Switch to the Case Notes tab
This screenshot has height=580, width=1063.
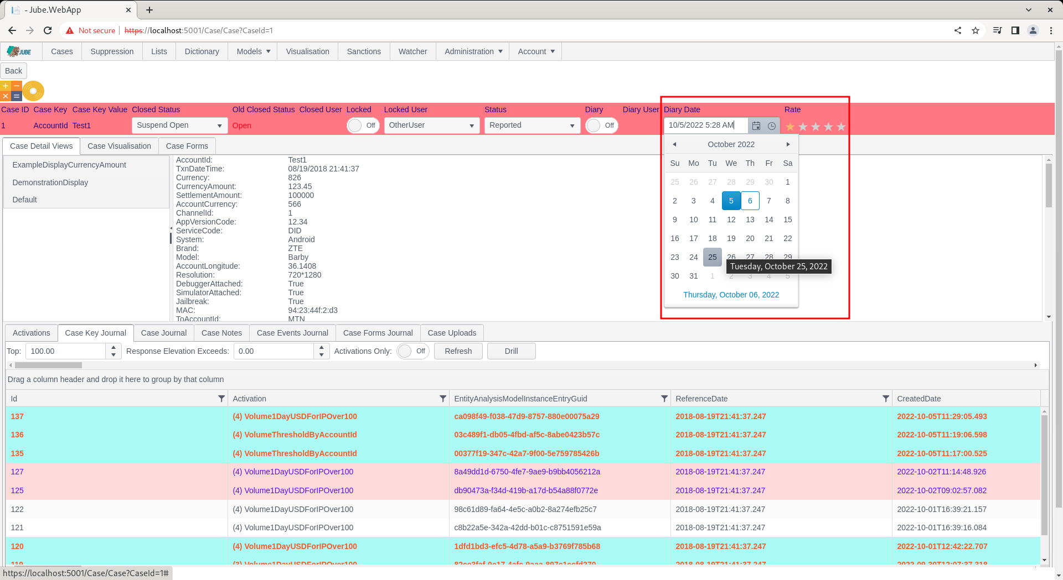tap(221, 333)
